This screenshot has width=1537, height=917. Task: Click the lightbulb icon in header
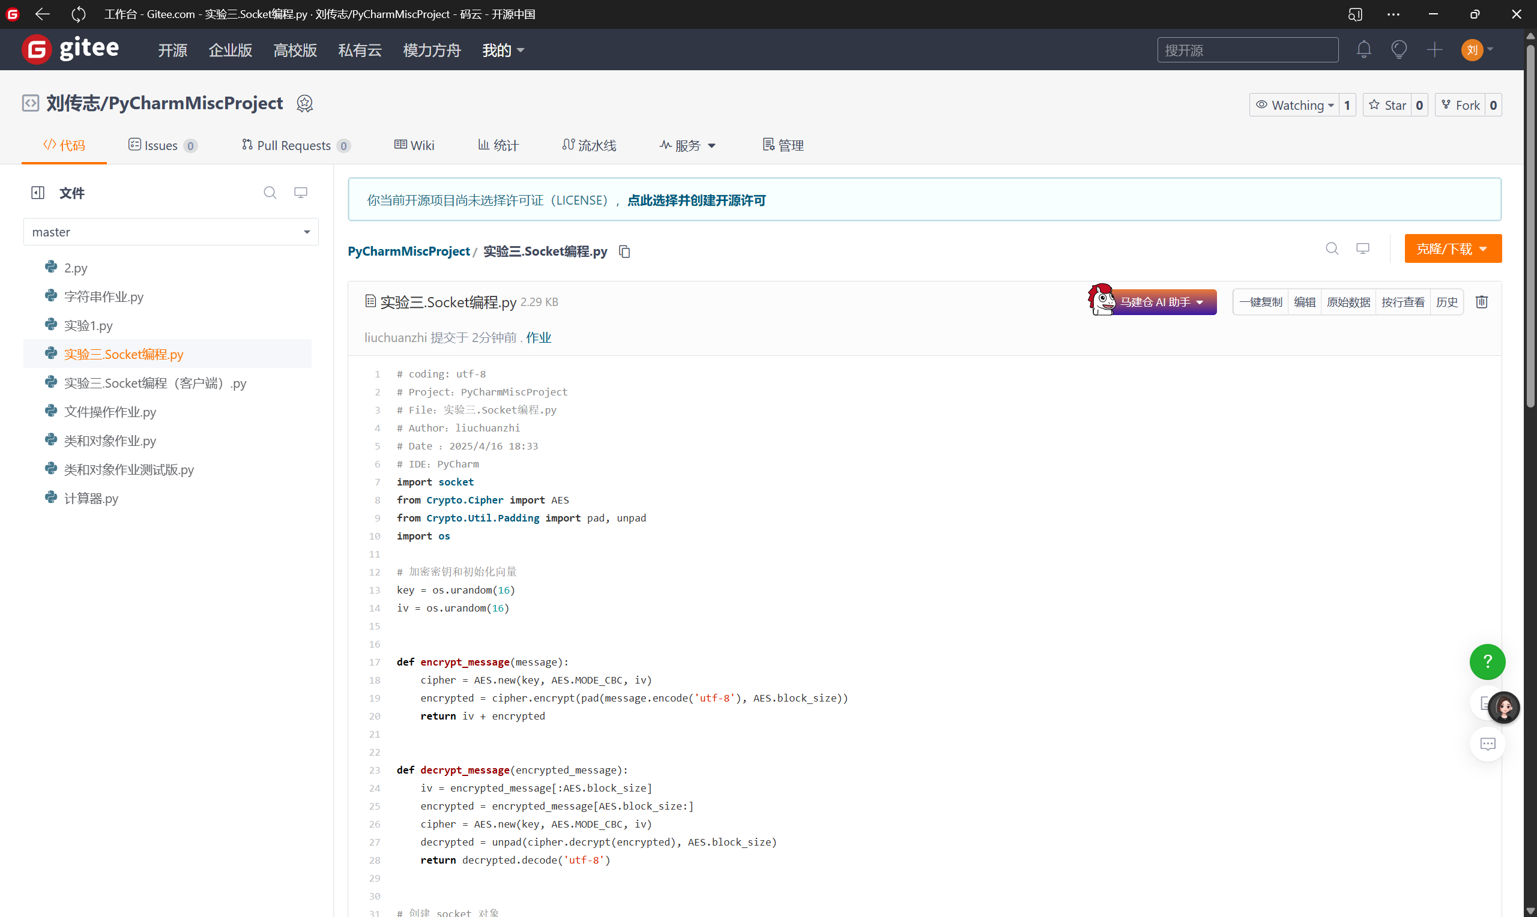pyautogui.click(x=1398, y=49)
